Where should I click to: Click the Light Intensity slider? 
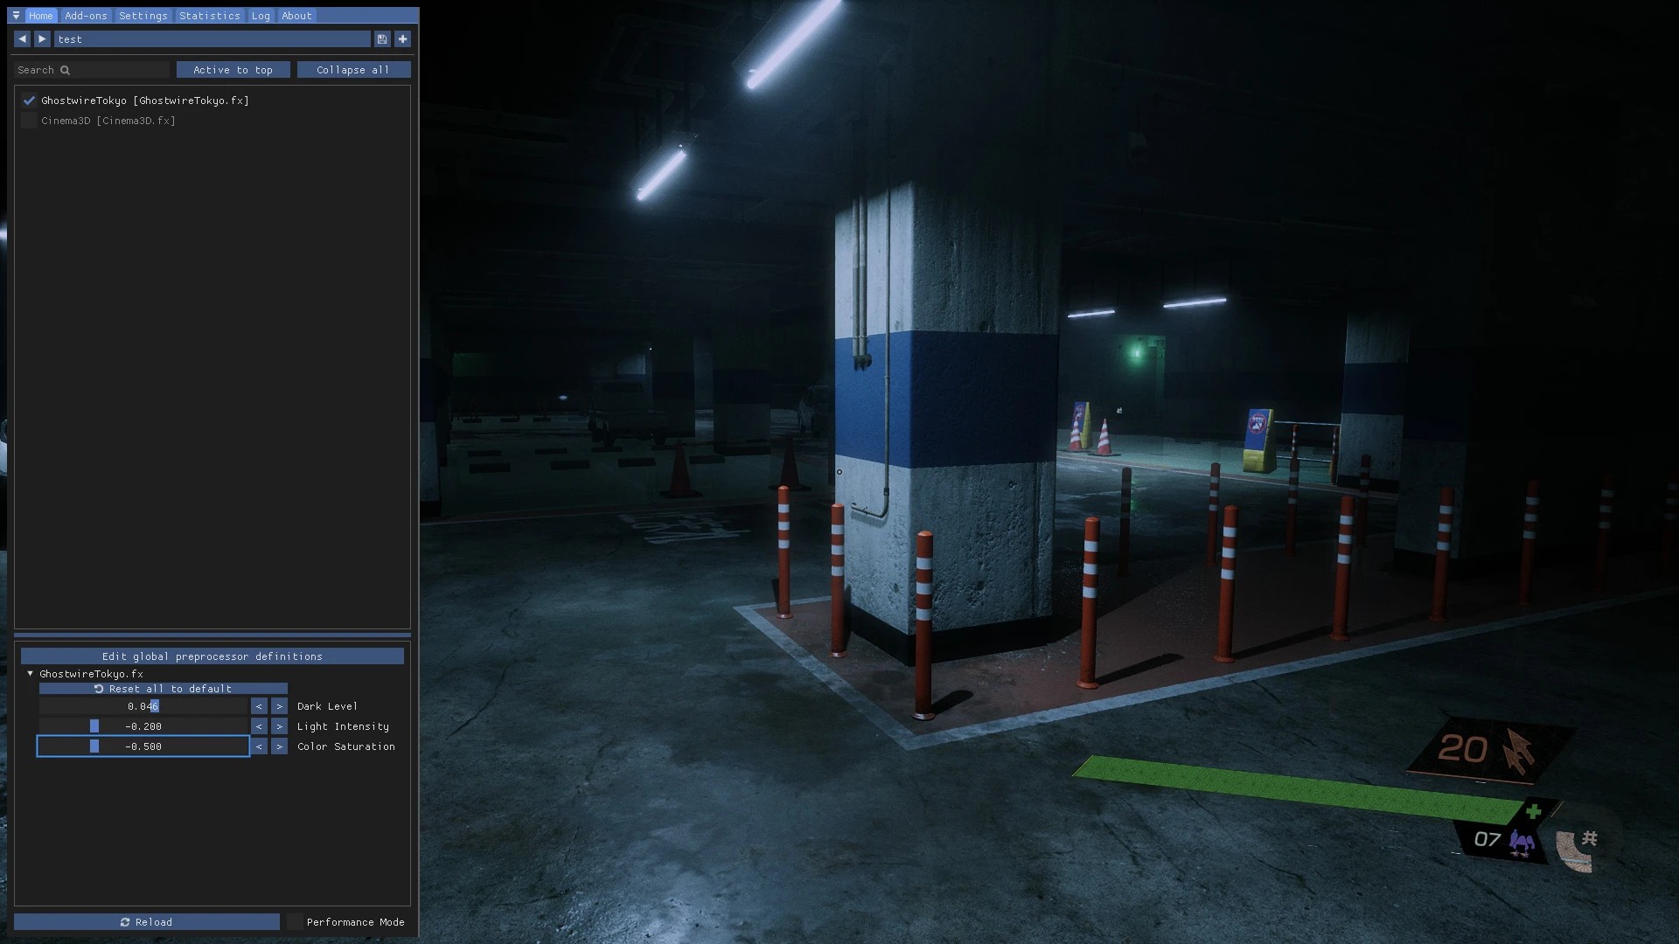coord(143,726)
